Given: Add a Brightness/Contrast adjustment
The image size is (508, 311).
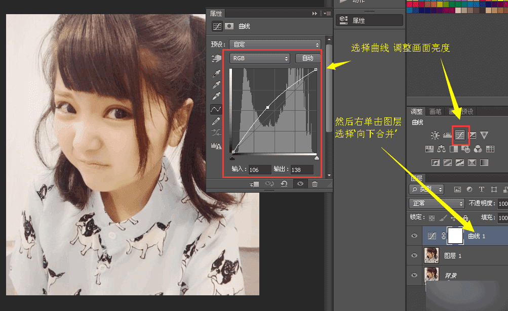Looking at the screenshot, I should point(435,136).
